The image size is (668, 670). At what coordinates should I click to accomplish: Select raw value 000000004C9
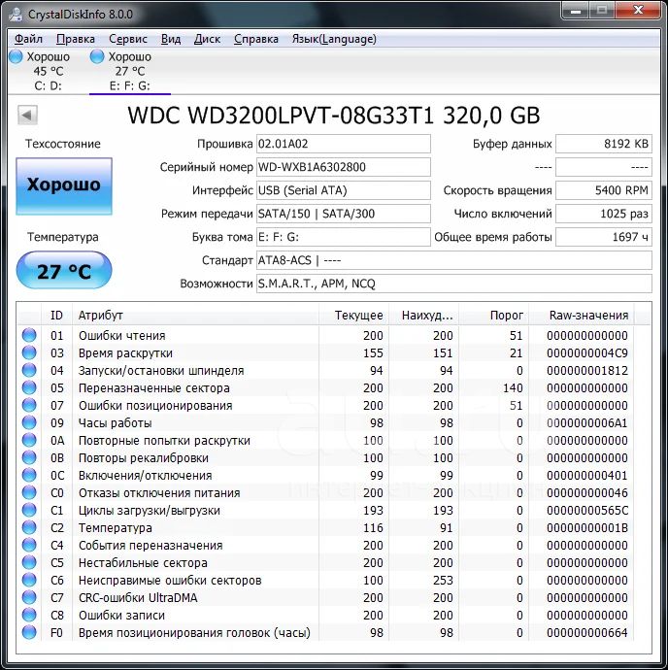point(586,352)
